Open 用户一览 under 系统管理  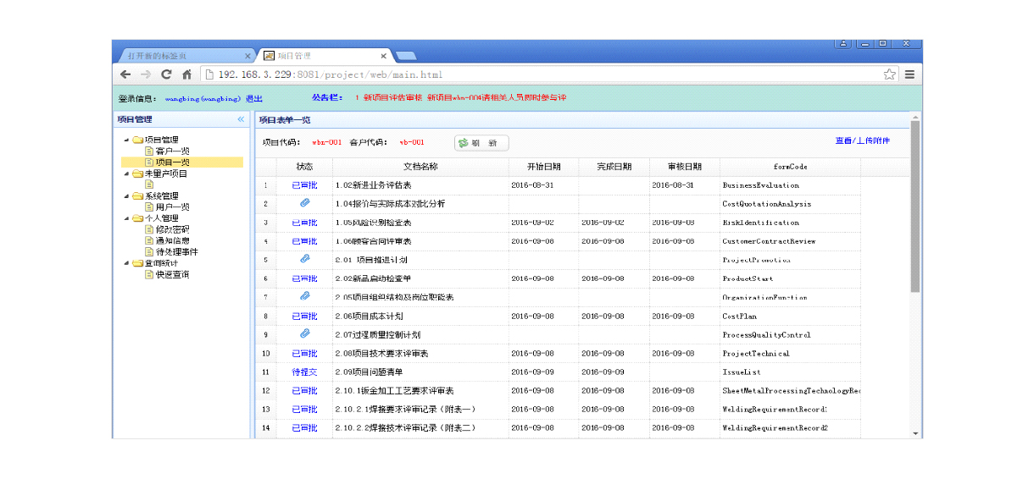[172, 206]
